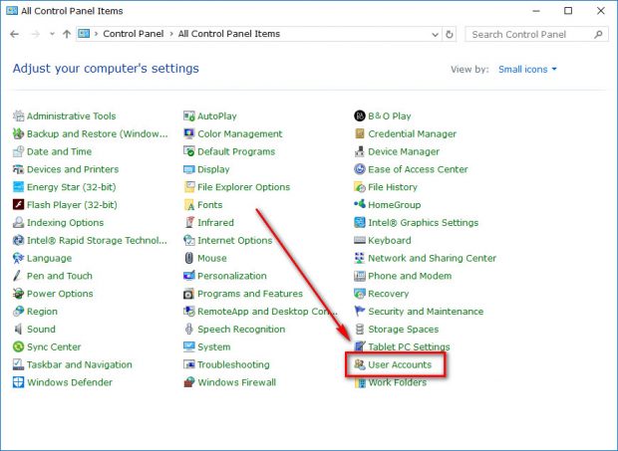The height and width of the screenshot is (451, 618).
Task: Open the Recovery link
Action: 388,294
